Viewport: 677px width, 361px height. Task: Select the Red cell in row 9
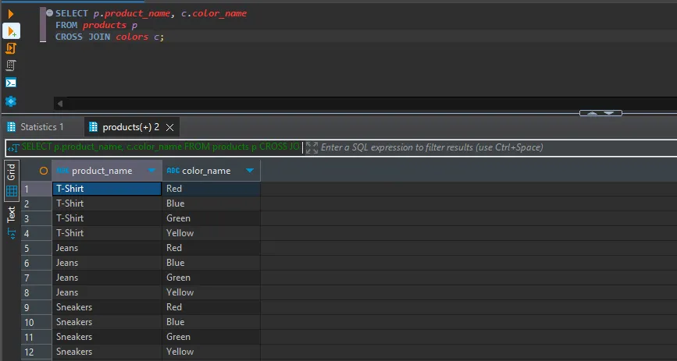pyautogui.click(x=211, y=307)
